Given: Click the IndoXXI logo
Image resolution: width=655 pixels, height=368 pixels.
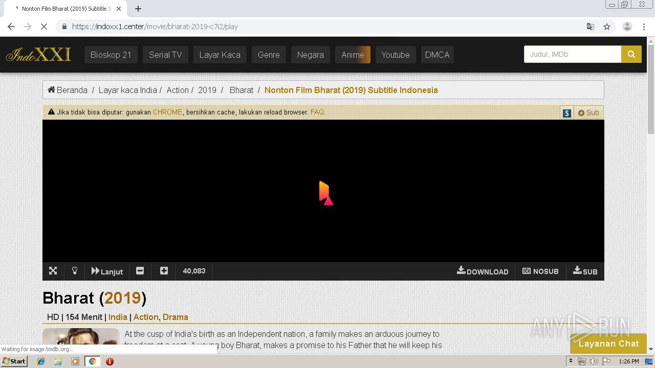Looking at the screenshot, I should pos(38,54).
